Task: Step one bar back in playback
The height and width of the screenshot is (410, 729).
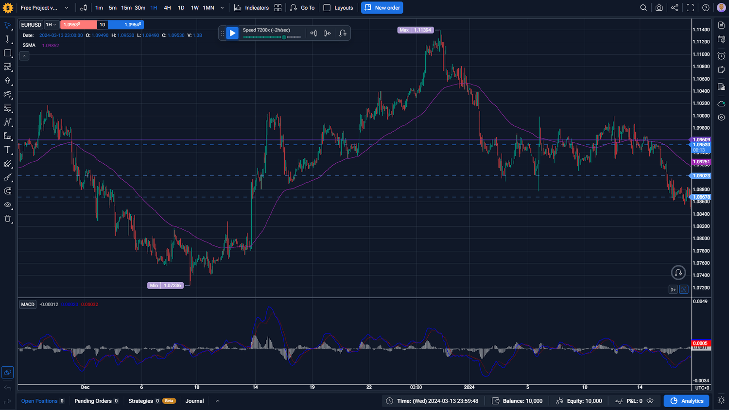Action: 314,33
